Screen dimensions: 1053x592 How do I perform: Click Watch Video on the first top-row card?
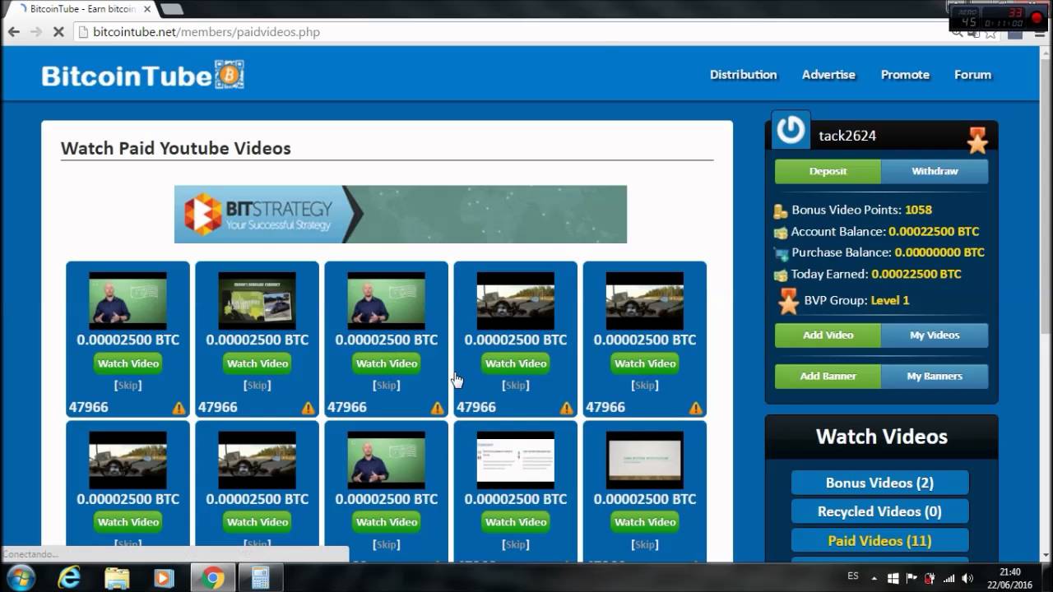(128, 363)
